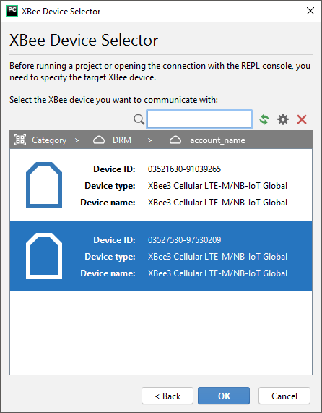
Task: Go to the DRM breadcrumb level
Action: pyautogui.click(x=122, y=140)
